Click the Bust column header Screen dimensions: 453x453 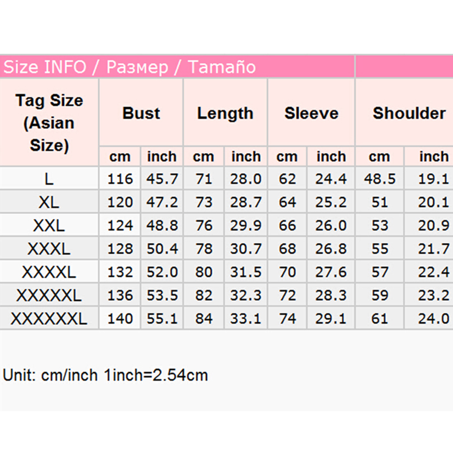pyautogui.click(x=141, y=113)
